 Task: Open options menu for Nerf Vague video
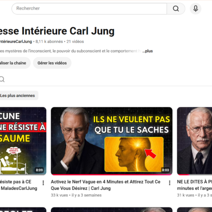[170, 183]
